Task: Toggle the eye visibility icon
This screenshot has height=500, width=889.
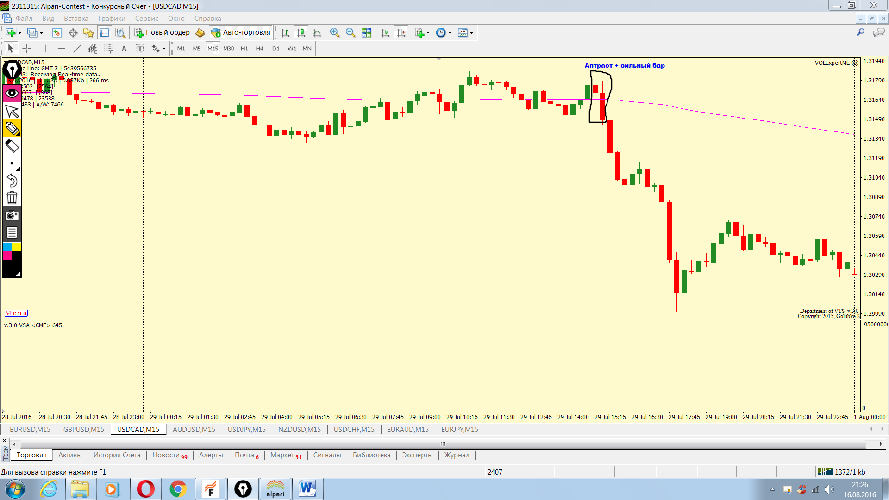Action: [x=12, y=93]
